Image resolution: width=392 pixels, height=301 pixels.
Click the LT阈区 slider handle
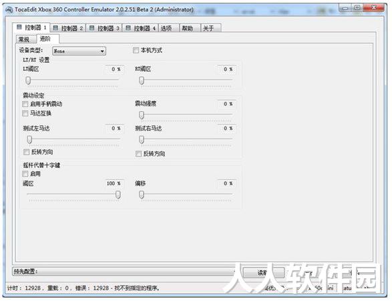(x=28, y=81)
